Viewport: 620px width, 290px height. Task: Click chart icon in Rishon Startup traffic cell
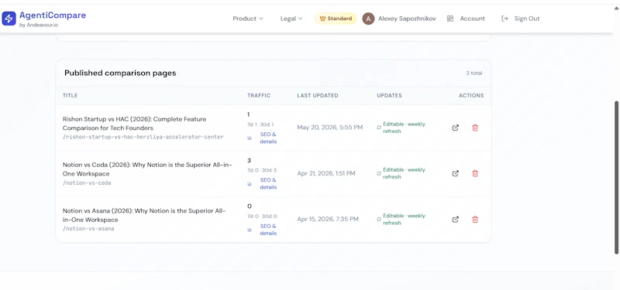250,138
